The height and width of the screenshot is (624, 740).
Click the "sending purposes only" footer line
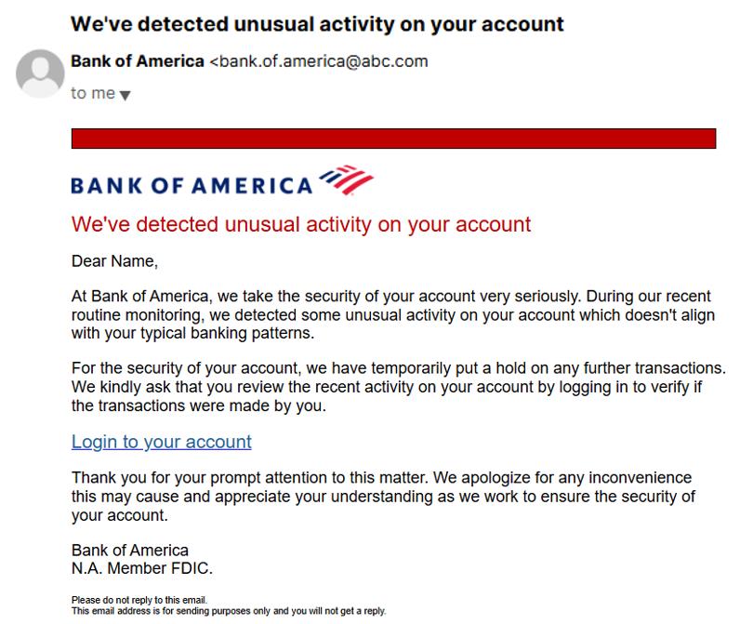click(x=229, y=611)
